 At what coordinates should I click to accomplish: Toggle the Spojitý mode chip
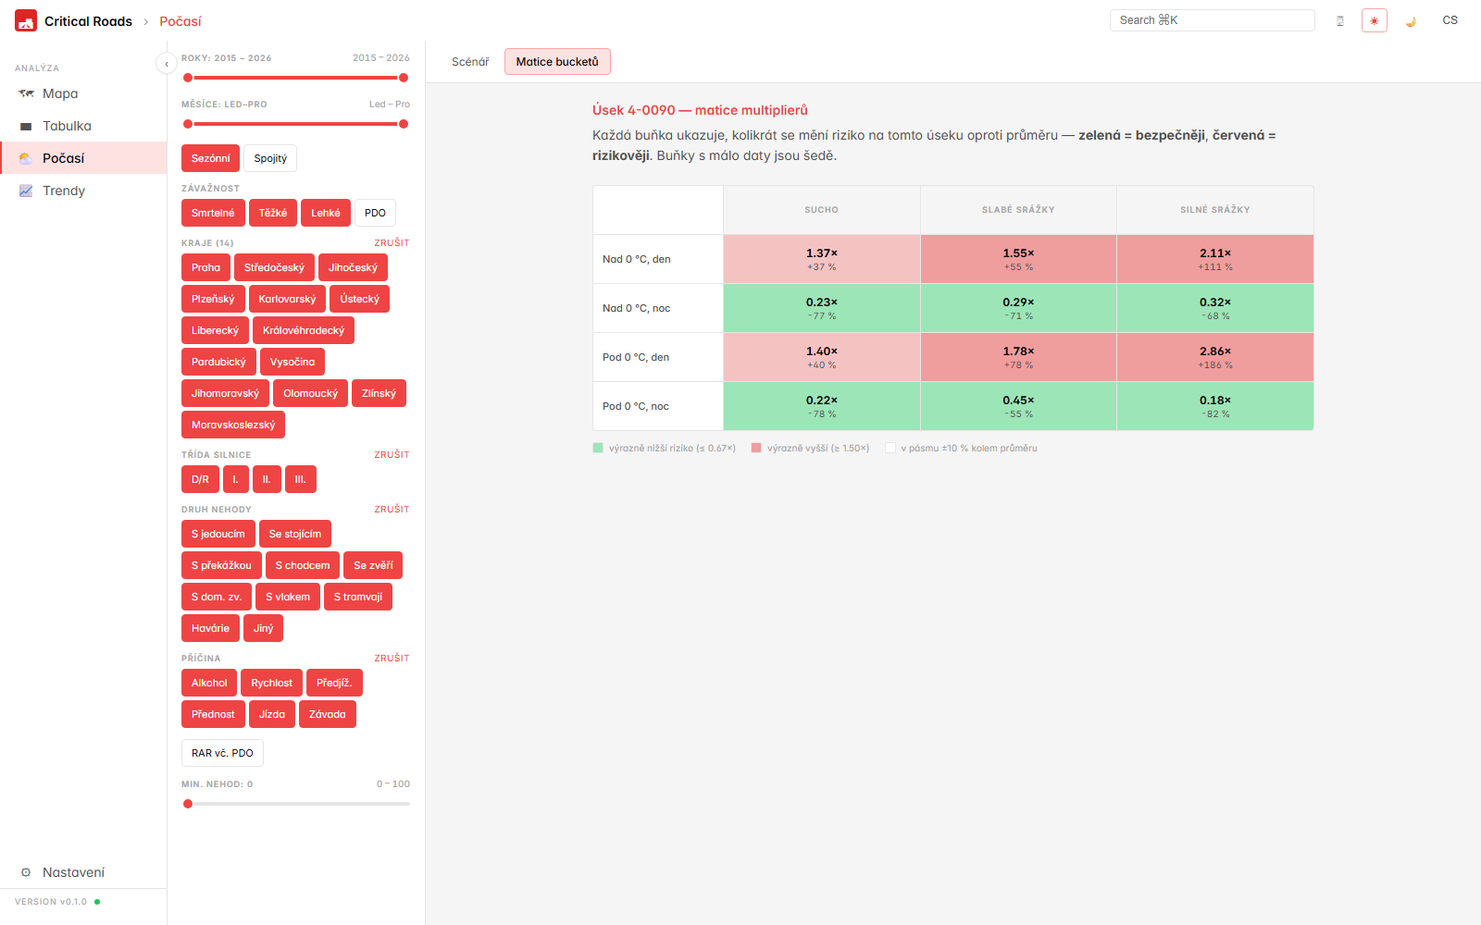tap(270, 158)
